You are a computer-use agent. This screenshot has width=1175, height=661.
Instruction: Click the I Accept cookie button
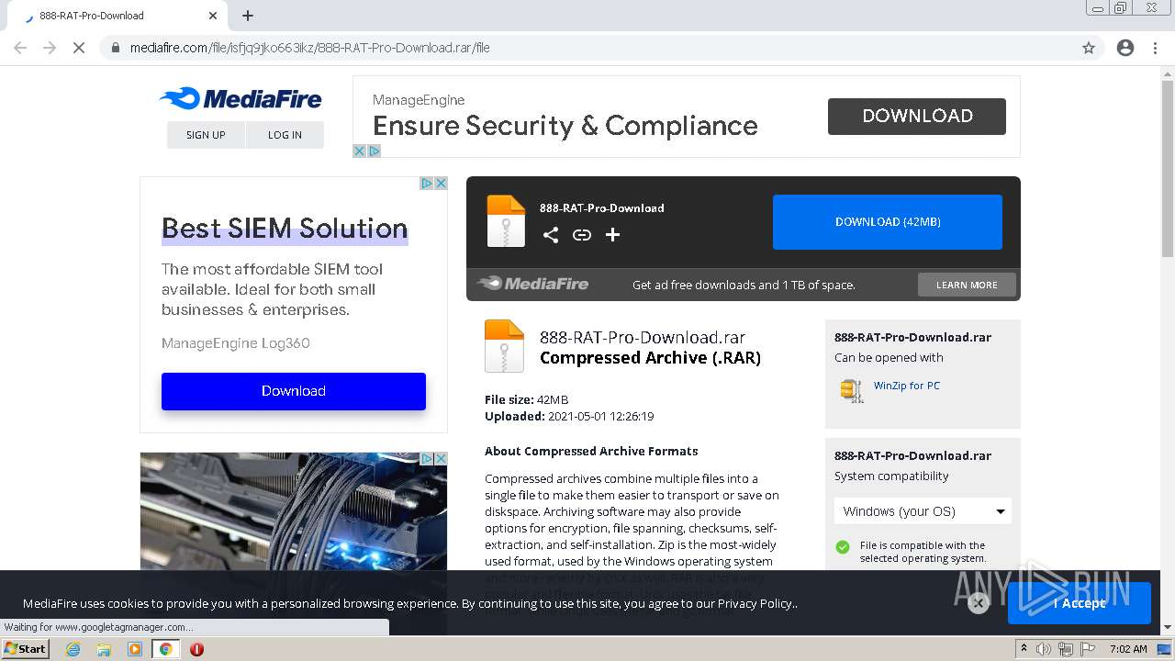click(1080, 603)
